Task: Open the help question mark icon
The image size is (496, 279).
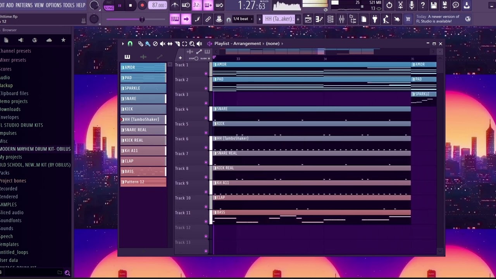Action: [423, 5]
